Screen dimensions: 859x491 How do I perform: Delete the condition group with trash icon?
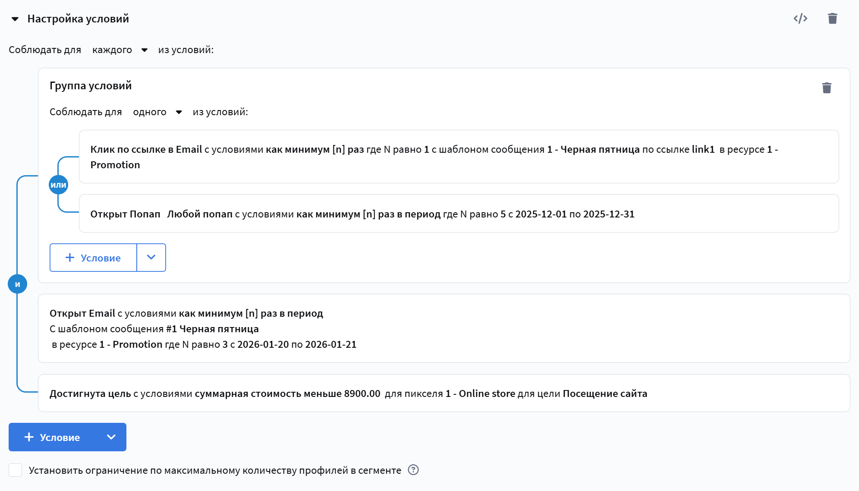pyautogui.click(x=826, y=88)
